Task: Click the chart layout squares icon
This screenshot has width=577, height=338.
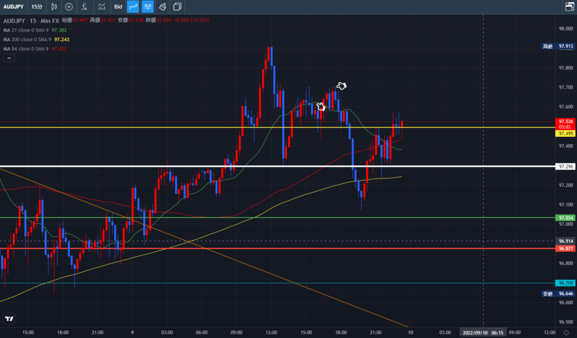Action: click(x=177, y=7)
